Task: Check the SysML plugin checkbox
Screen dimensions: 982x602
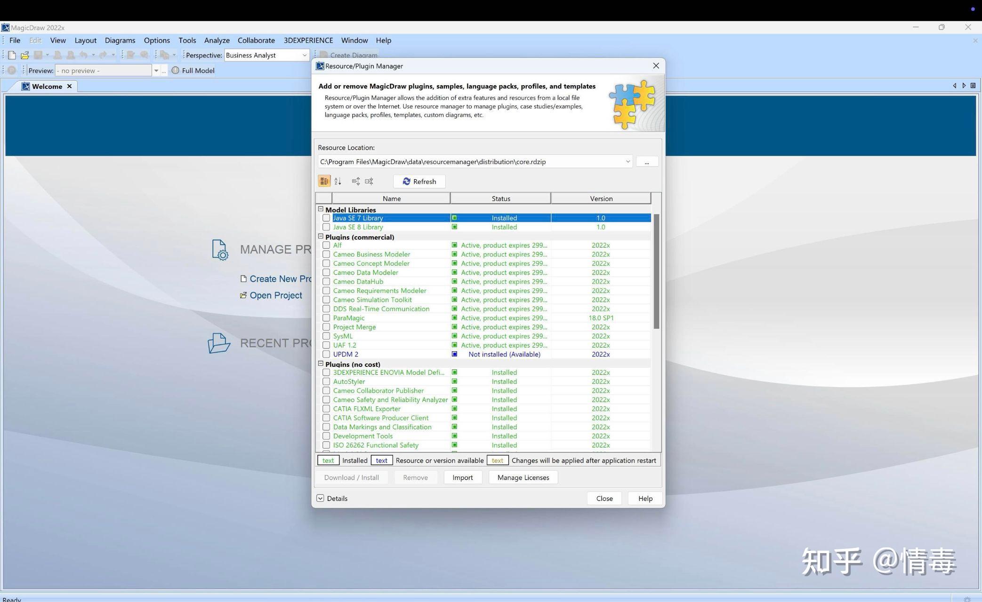Action: pos(326,336)
